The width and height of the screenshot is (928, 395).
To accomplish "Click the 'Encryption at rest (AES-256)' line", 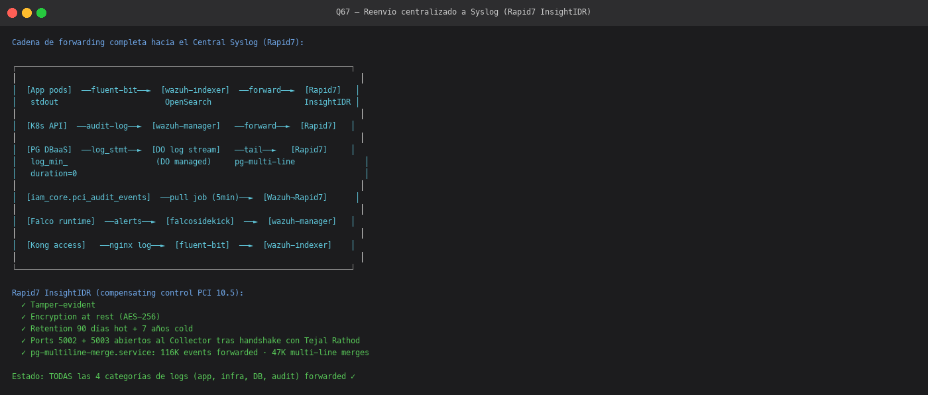I will tap(91, 317).
